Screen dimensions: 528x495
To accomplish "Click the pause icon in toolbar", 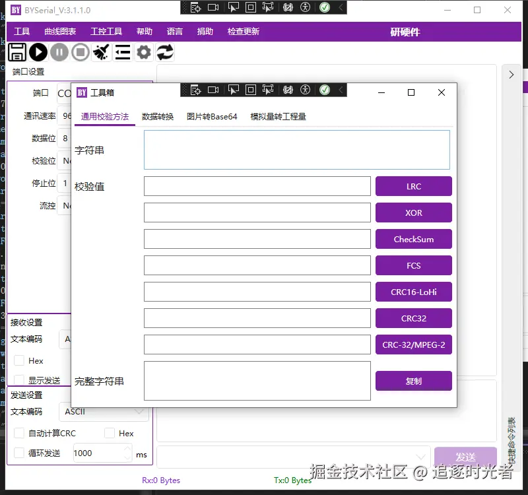I will pyautogui.click(x=59, y=53).
